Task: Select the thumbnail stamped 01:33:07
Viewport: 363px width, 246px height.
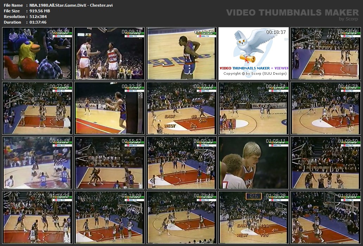Action: (326, 217)
